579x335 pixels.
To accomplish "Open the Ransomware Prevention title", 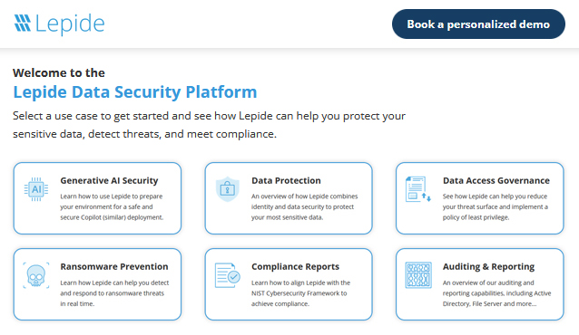I will [x=114, y=266].
